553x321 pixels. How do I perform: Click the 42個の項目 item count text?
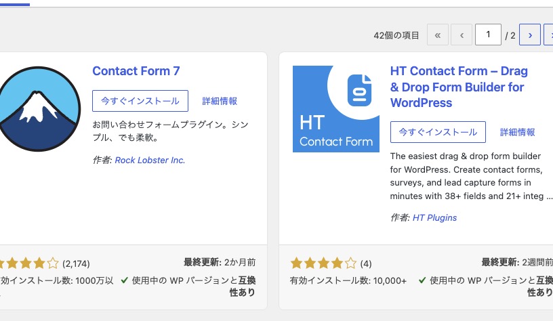[396, 35]
